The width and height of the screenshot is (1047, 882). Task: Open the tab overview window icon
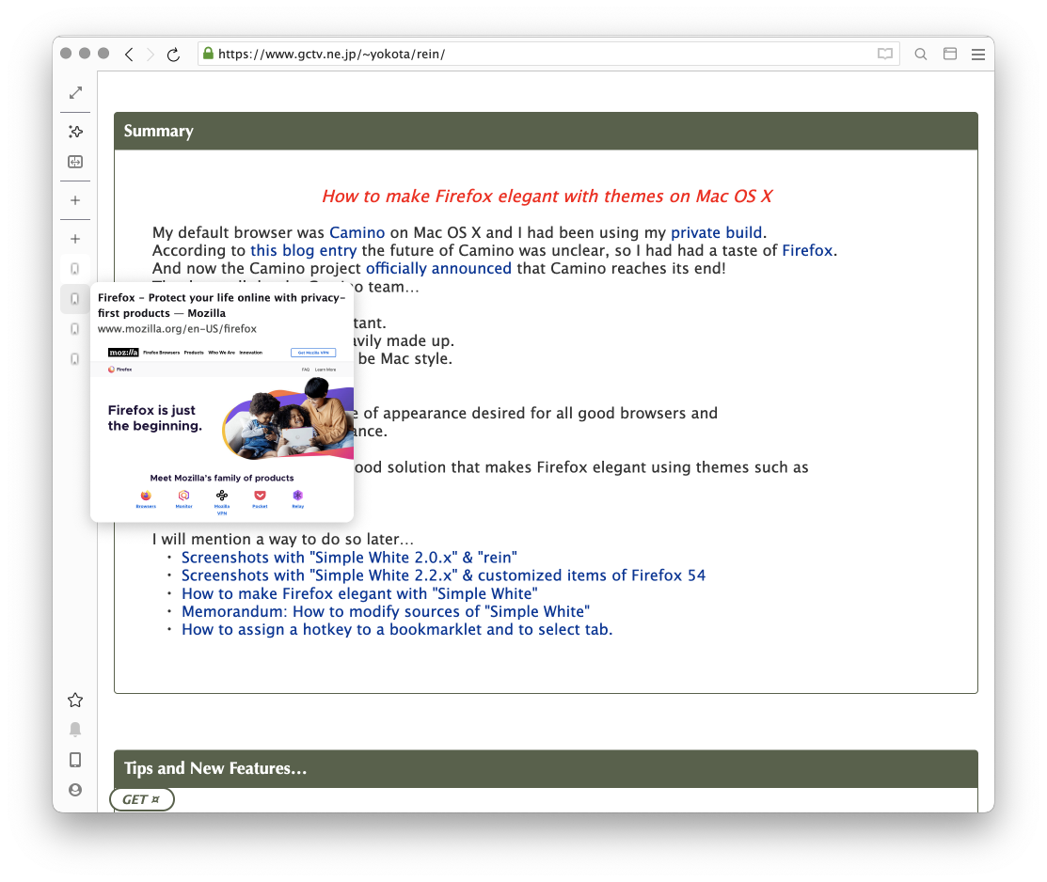[x=950, y=55]
